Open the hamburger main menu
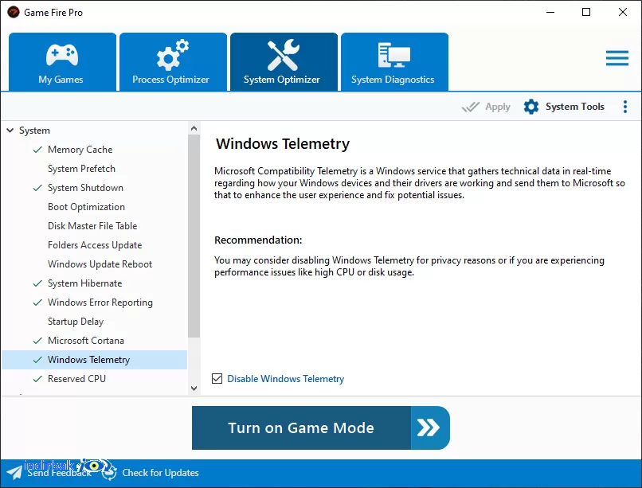Viewport: 642px width, 488px height. (x=617, y=58)
